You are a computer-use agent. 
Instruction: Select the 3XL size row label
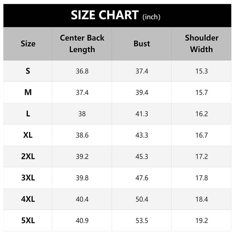[28, 178]
